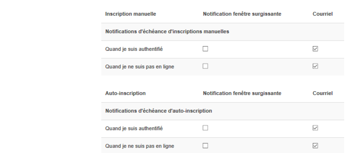Viewport: 357px width, 153px height.
Task: Click 'Quand je ne suis pas en ligne' under auto-inscription
Action: click(140, 146)
